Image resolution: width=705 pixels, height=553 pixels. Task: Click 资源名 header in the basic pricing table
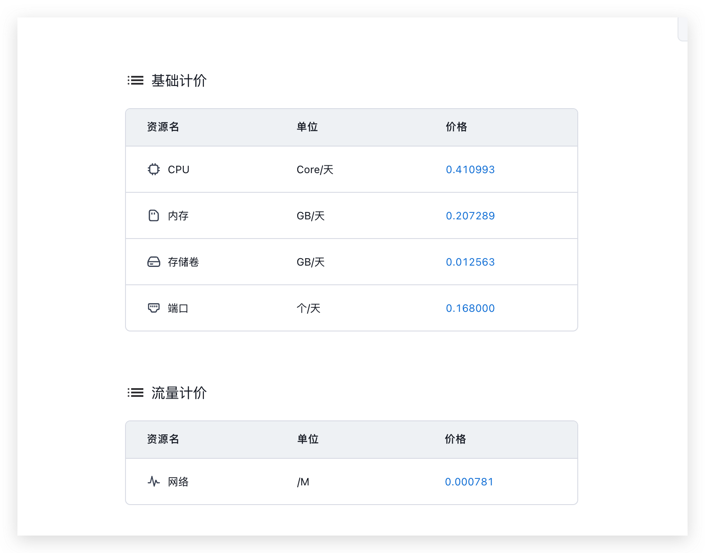click(163, 127)
